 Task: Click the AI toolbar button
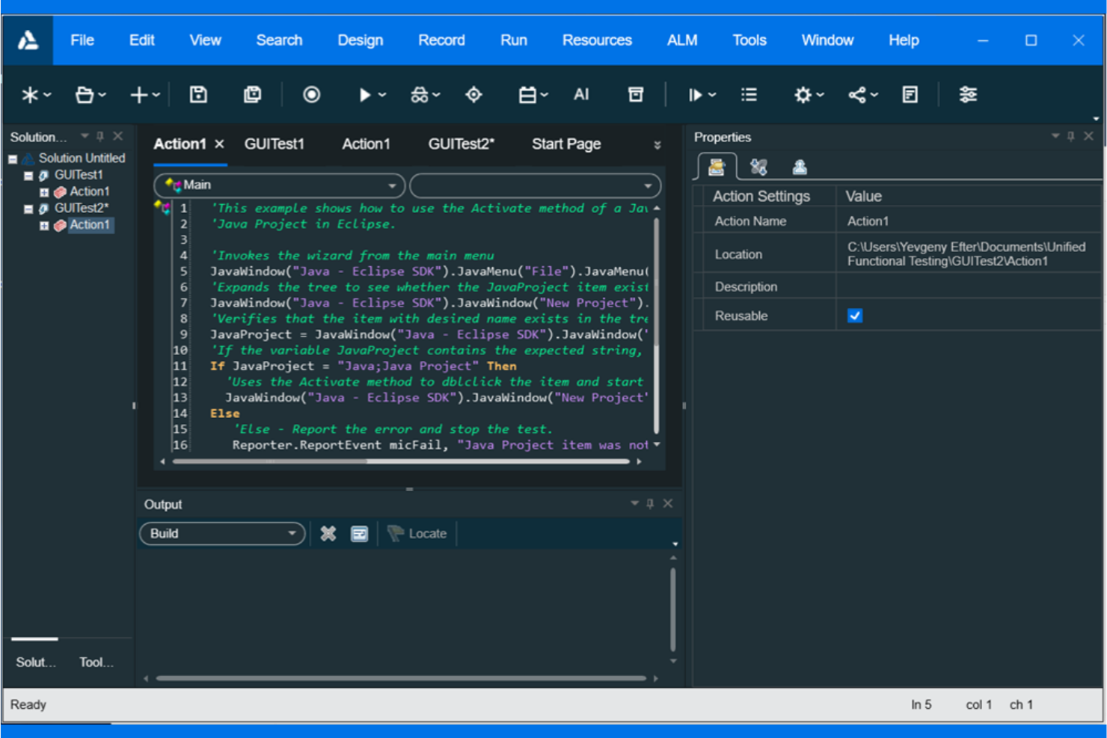coord(581,95)
